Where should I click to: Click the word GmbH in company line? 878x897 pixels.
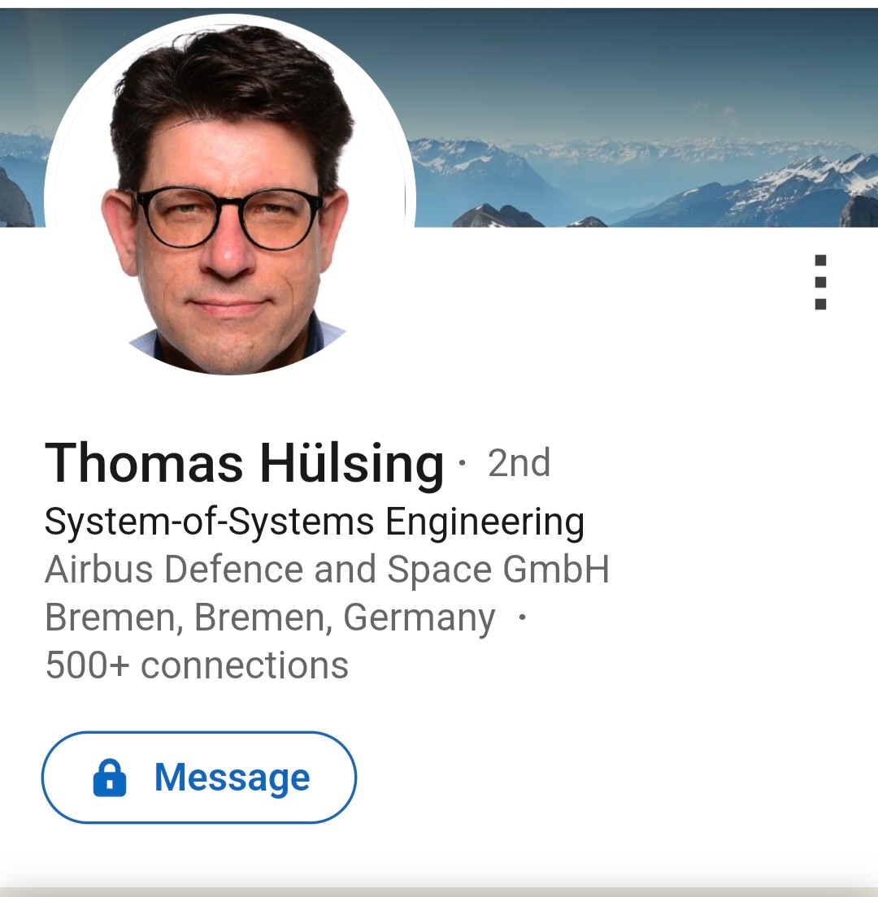[x=556, y=570]
